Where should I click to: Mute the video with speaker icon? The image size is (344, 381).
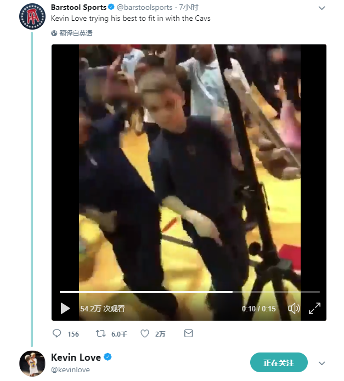tap(294, 309)
